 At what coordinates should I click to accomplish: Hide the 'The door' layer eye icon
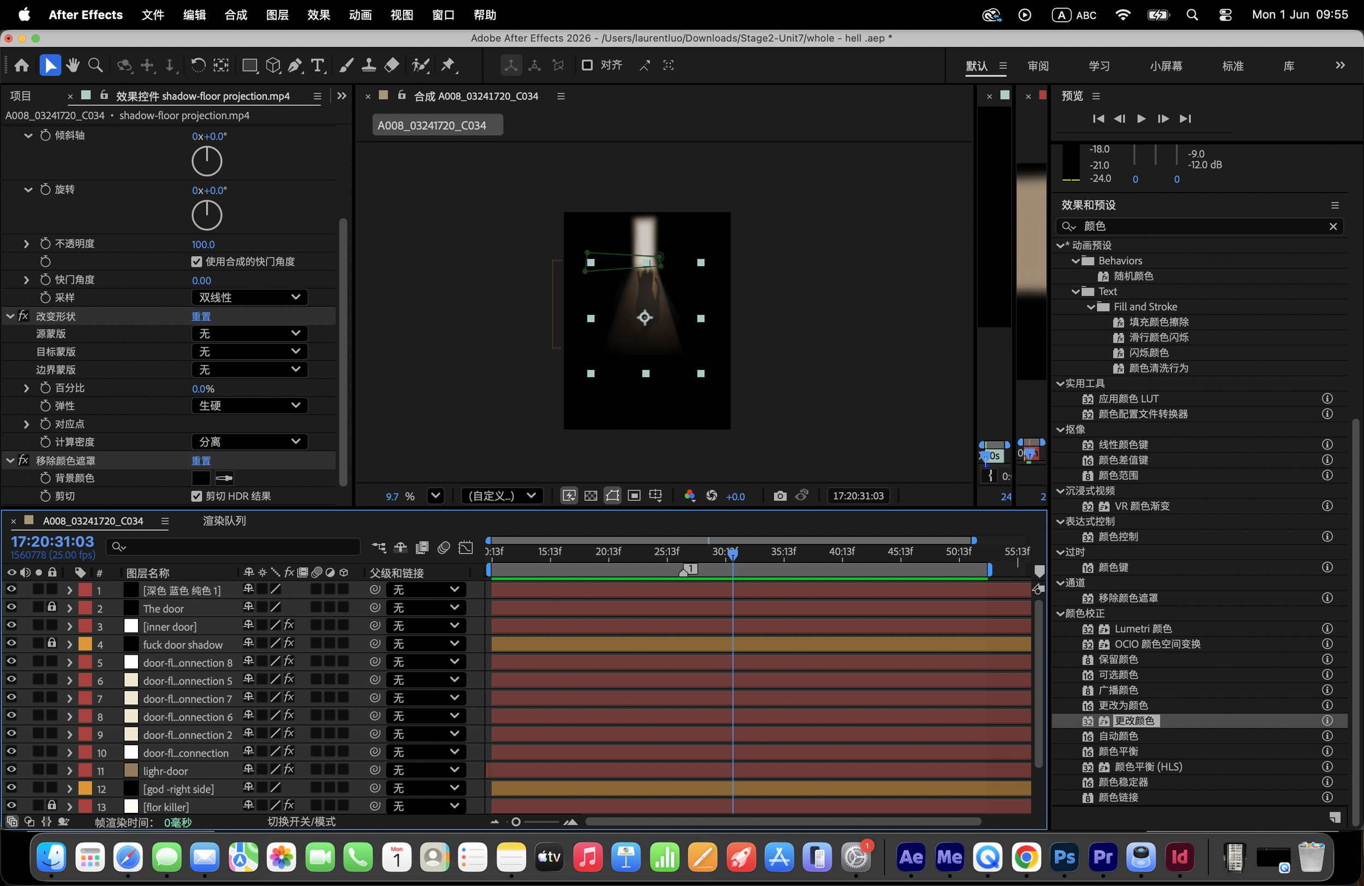(x=11, y=607)
